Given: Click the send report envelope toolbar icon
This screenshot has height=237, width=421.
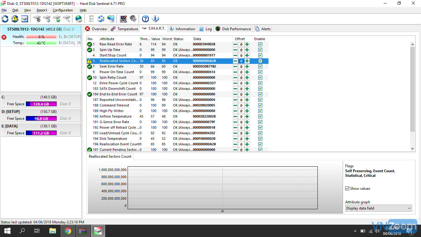Looking at the screenshot, I should pos(101,19).
